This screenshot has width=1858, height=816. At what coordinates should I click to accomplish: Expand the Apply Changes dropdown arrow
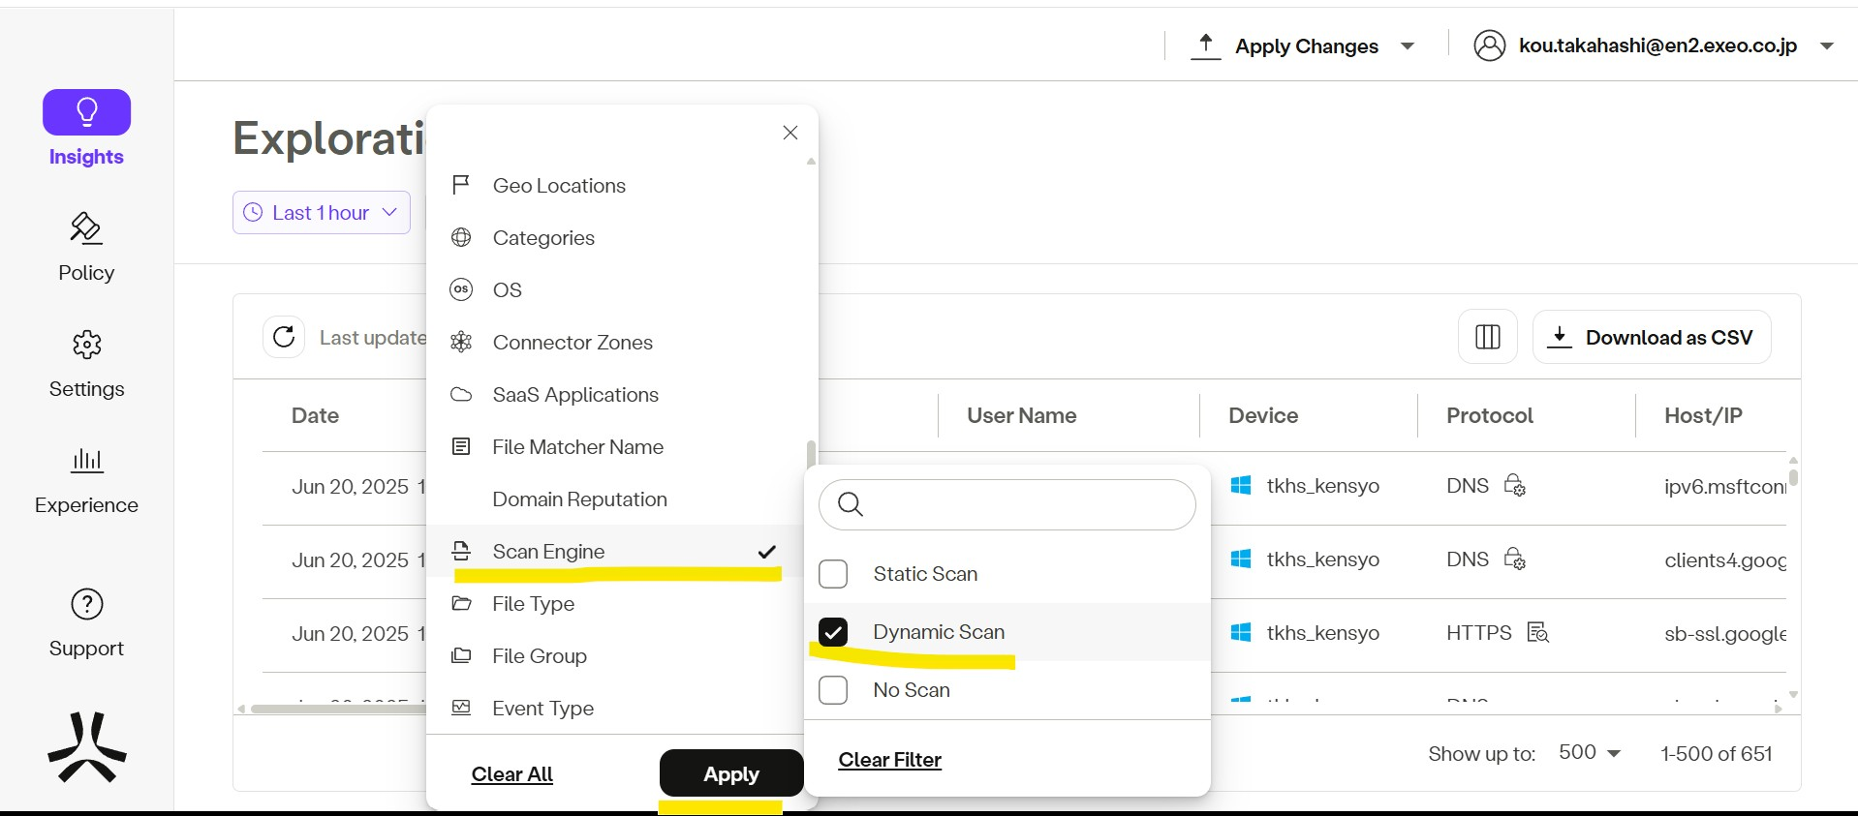point(1408,46)
